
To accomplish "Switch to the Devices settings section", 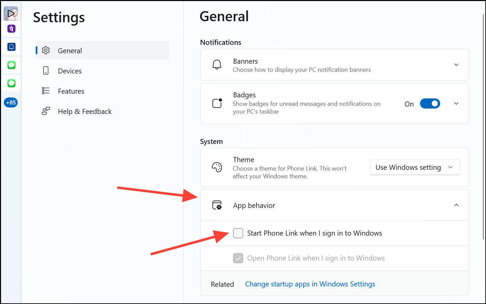I will (x=70, y=71).
